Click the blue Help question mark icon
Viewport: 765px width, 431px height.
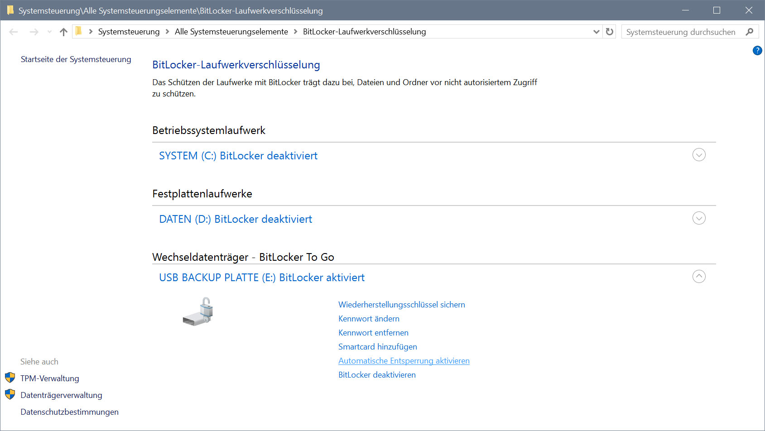tap(757, 50)
